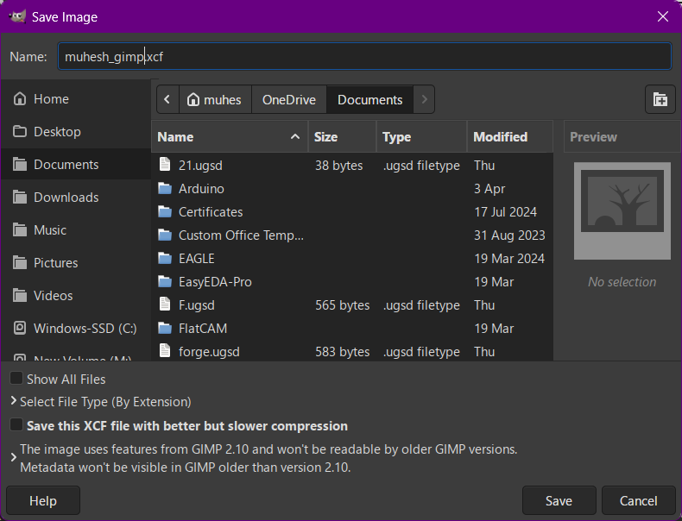This screenshot has width=682, height=521.
Task: Click the 31 Aug 2023 modified date
Action: (509, 235)
